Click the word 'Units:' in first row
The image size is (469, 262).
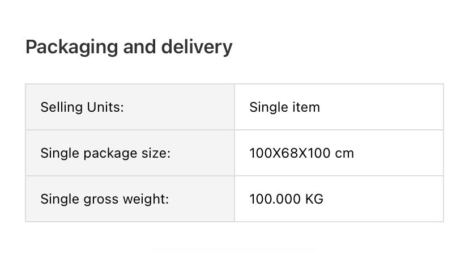click(x=105, y=107)
